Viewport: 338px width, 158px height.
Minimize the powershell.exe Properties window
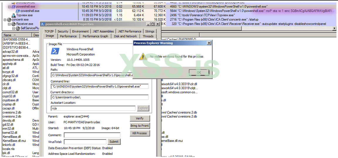tap(148, 24)
